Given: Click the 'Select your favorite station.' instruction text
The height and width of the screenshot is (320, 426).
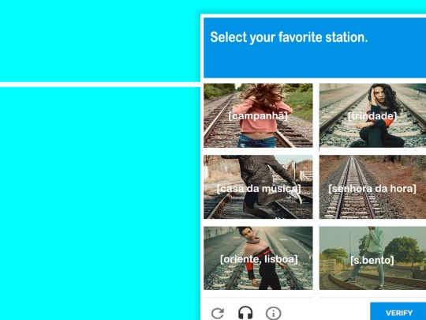Looking at the screenshot, I should coord(289,37).
